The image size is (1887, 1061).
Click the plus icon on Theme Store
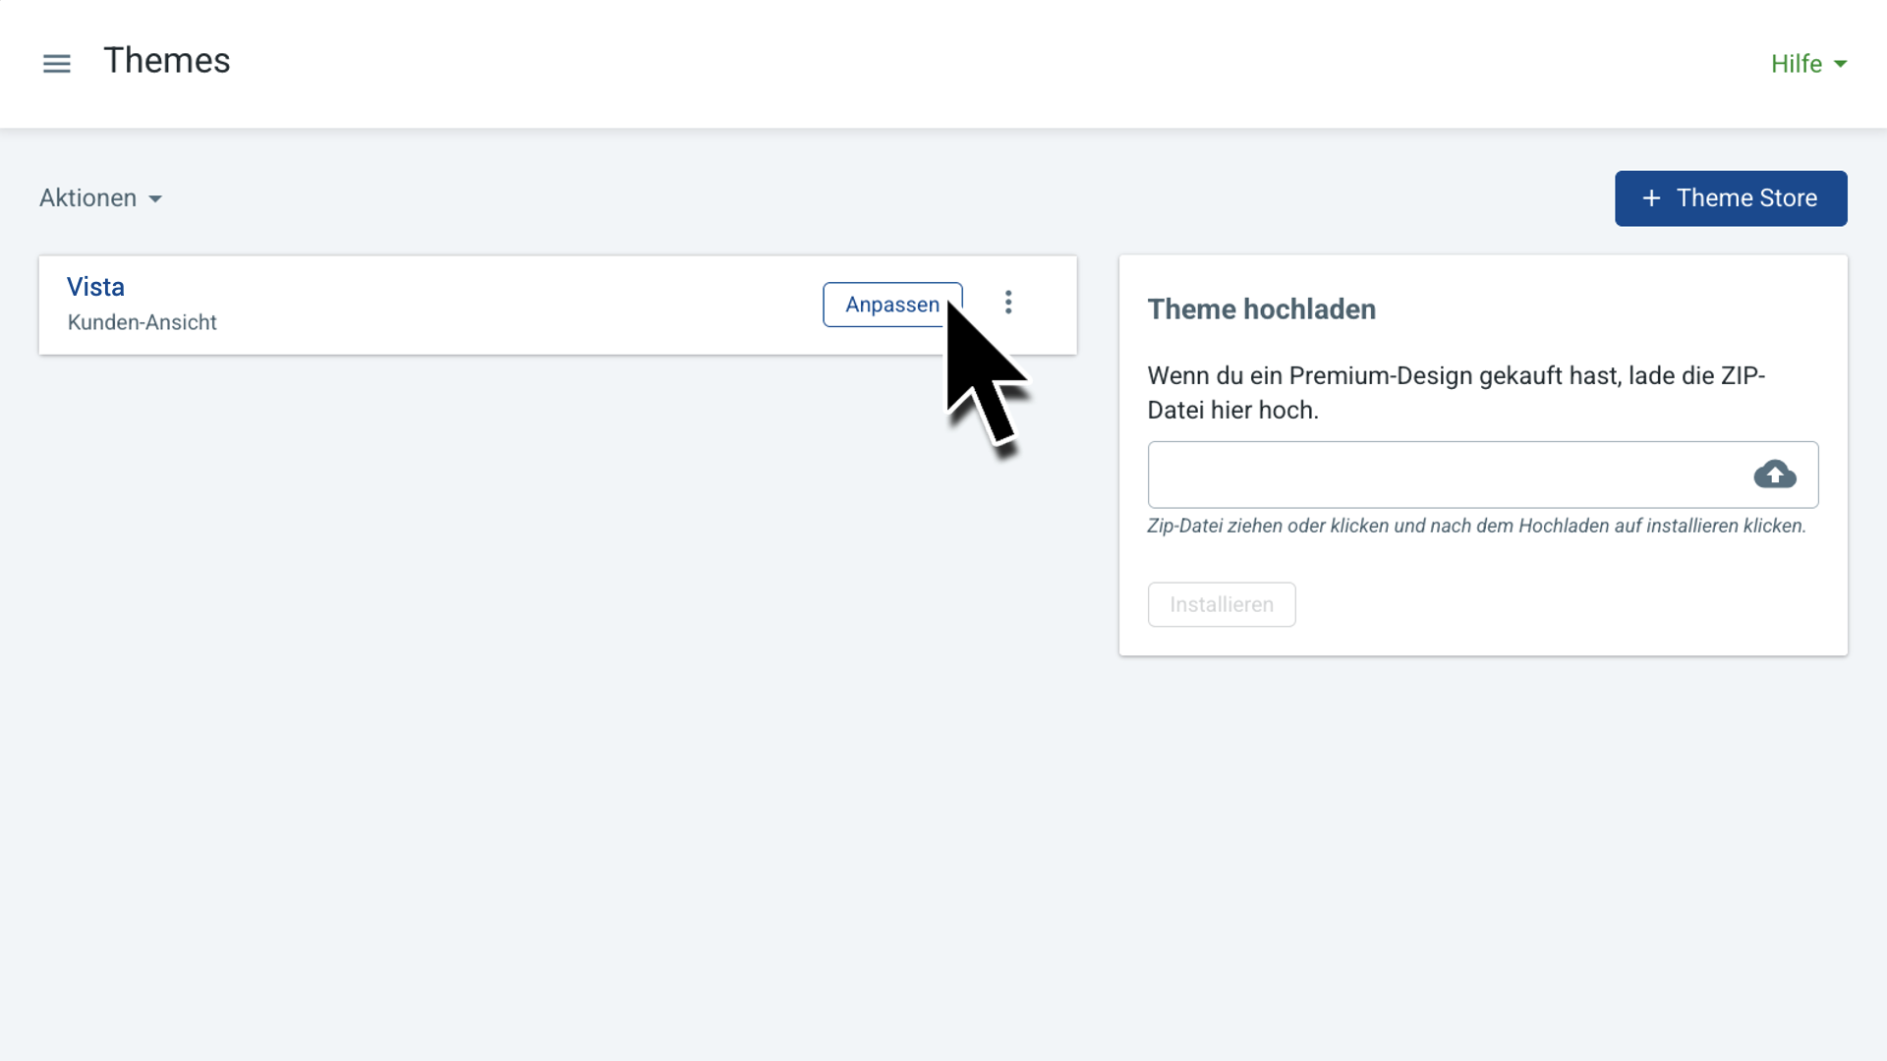[1651, 198]
